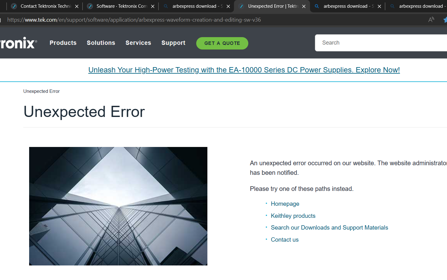Click the skyscraper image on the error page

pyautogui.click(x=118, y=206)
